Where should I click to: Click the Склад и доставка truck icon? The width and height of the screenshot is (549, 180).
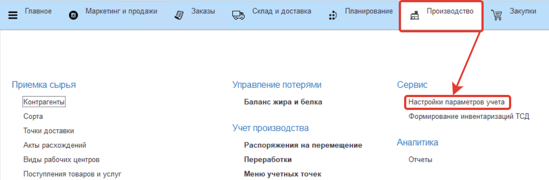pos(239,16)
